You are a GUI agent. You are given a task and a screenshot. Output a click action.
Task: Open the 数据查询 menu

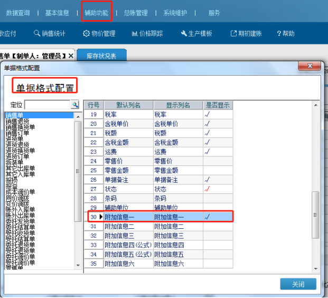(18, 13)
